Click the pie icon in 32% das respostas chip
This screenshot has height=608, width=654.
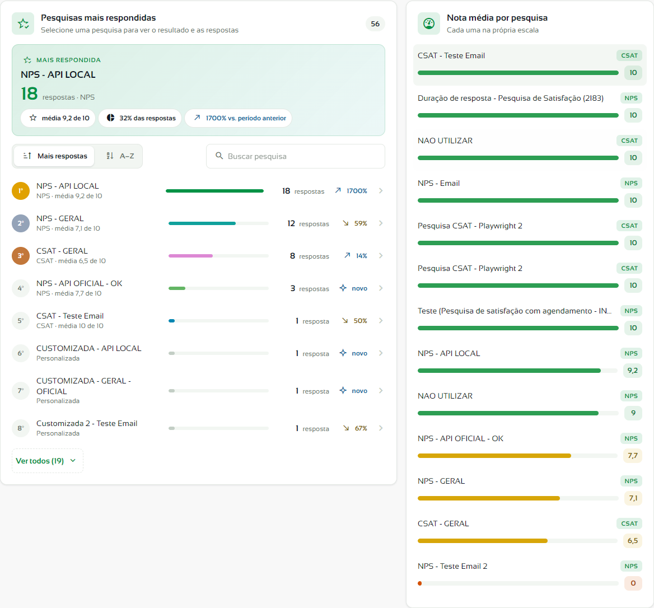(110, 118)
